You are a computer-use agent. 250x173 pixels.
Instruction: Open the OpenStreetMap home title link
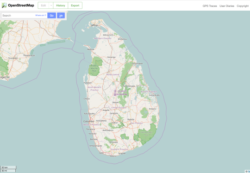[21, 6]
